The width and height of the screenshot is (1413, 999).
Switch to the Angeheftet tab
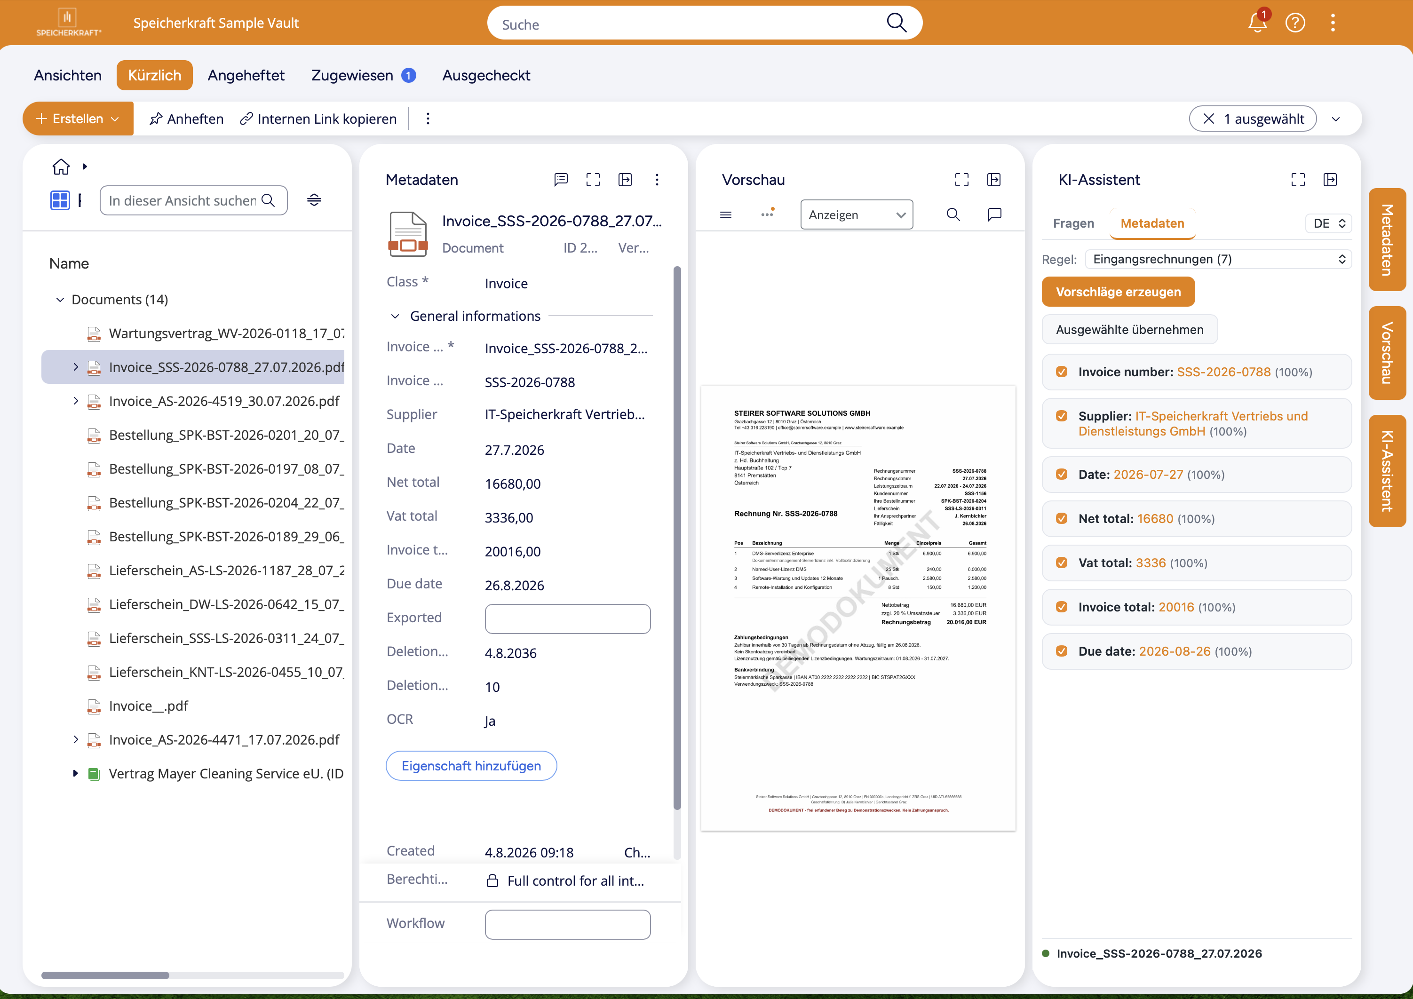[x=246, y=75]
